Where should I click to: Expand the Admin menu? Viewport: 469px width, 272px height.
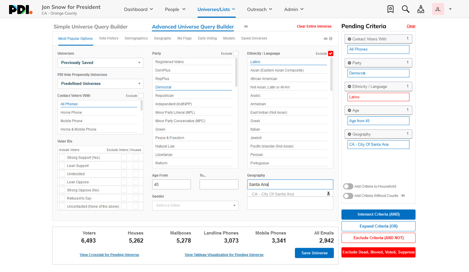(x=294, y=9)
